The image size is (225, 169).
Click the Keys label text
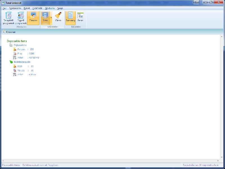coord(20,66)
